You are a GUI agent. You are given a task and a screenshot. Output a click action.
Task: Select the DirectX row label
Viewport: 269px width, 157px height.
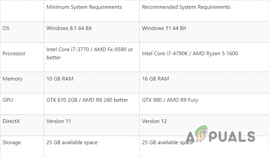pyautogui.click(x=11, y=121)
